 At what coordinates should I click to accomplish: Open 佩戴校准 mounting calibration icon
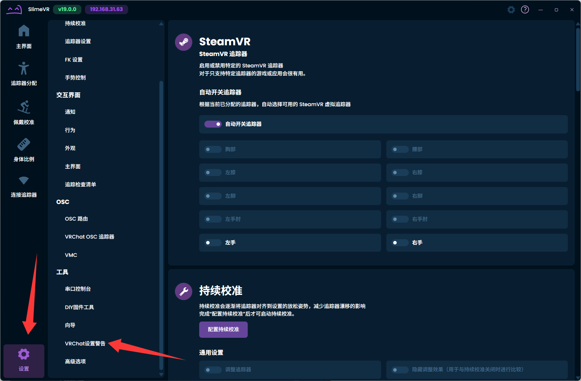(x=24, y=107)
